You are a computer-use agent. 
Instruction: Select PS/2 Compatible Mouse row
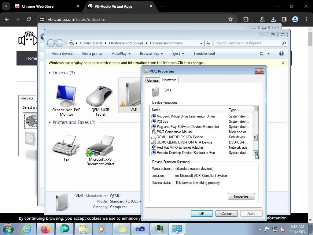point(201,132)
